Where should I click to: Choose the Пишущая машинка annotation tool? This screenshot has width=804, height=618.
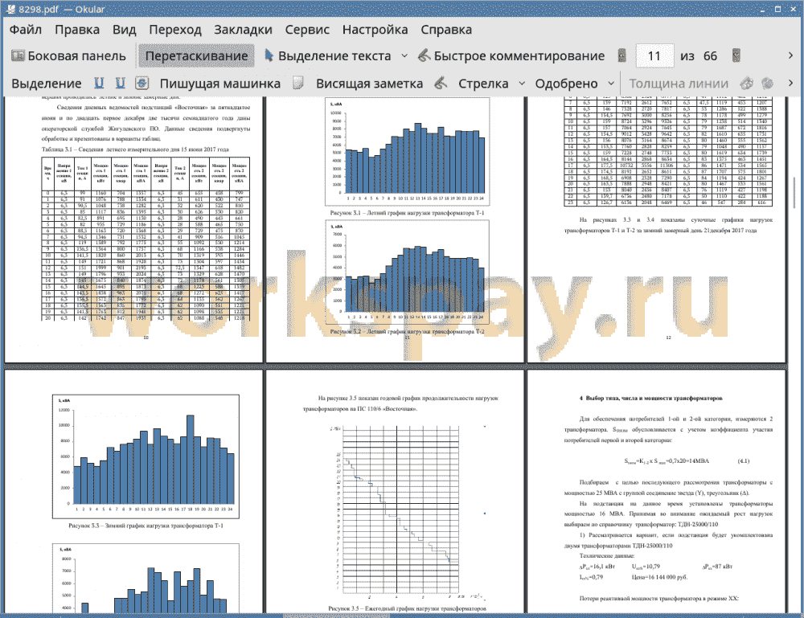[220, 84]
